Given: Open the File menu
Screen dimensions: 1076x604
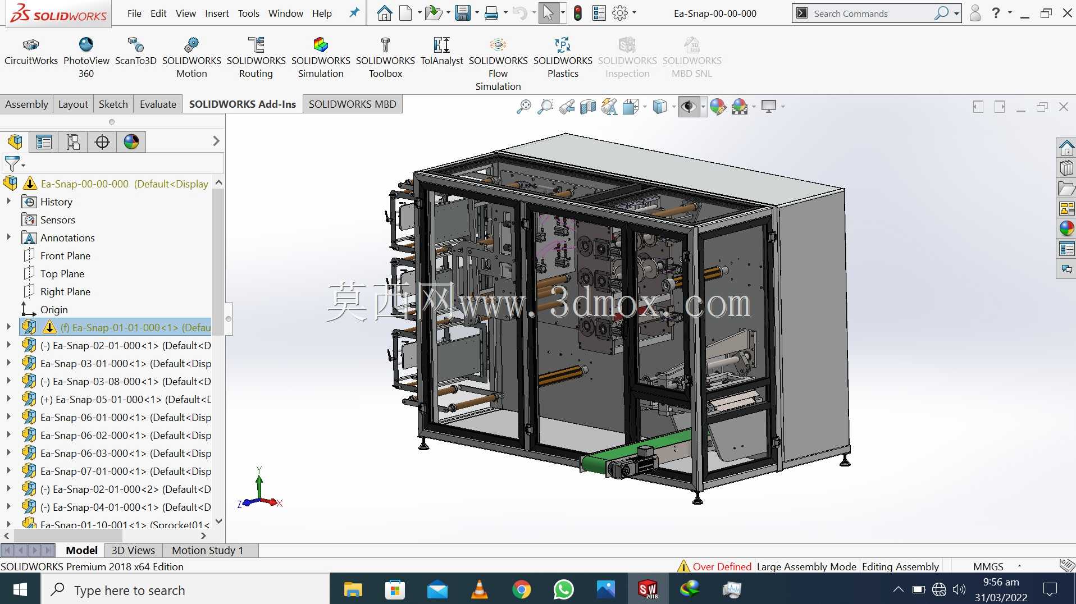Looking at the screenshot, I should pos(134,13).
